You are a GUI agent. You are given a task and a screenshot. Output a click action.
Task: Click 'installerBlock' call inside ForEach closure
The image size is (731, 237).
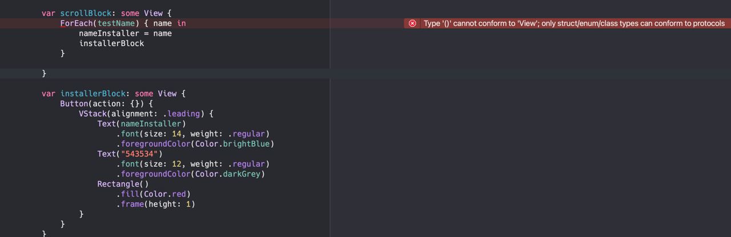click(111, 43)
